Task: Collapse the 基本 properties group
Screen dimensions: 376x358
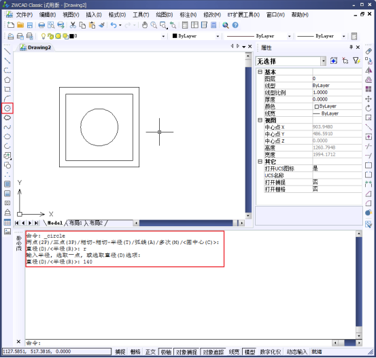Action: (260, 71)
